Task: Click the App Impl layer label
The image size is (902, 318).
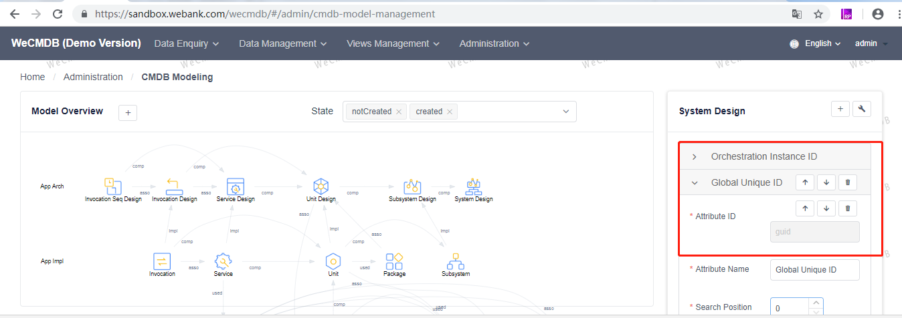Action: (52, 261)
